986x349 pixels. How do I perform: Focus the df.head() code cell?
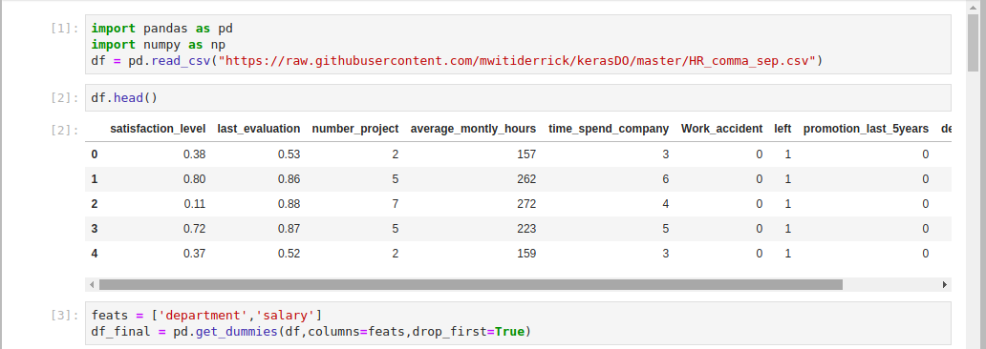click(x=518, y=98)
